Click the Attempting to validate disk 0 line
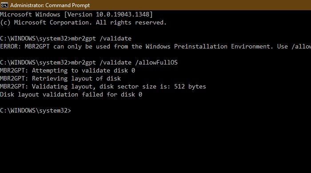This screenshot has height=173, width=311. tap(68, 71)
